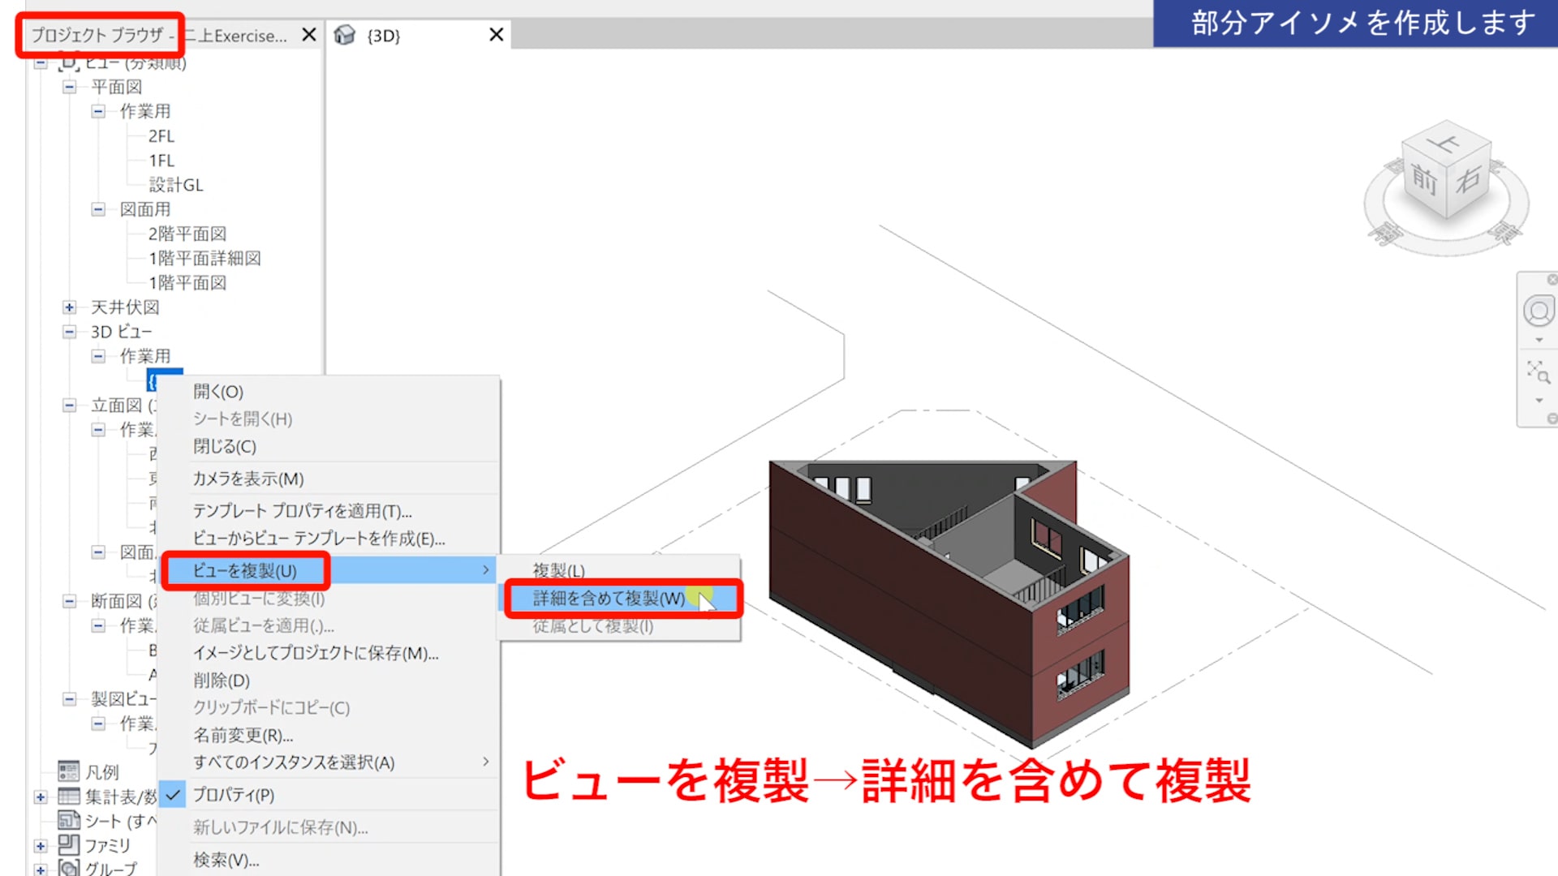This screenshot has width=1558, height=876.
Task: Click the ファミリ families icon
Action: click(x=69, y=845)
